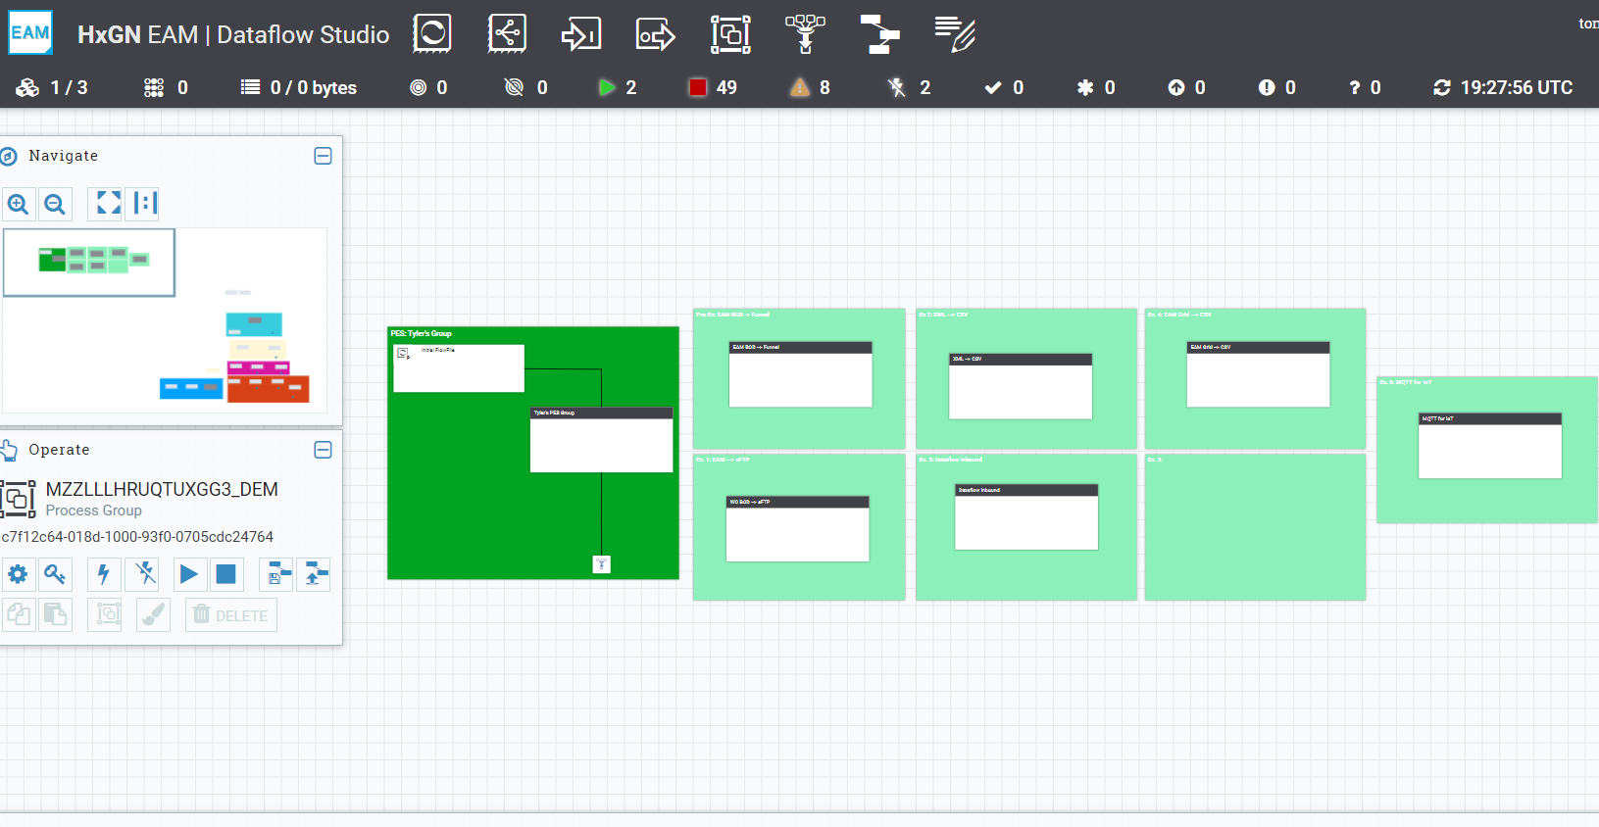Zoom out using the Navigate panel

(x=55, y=204)
